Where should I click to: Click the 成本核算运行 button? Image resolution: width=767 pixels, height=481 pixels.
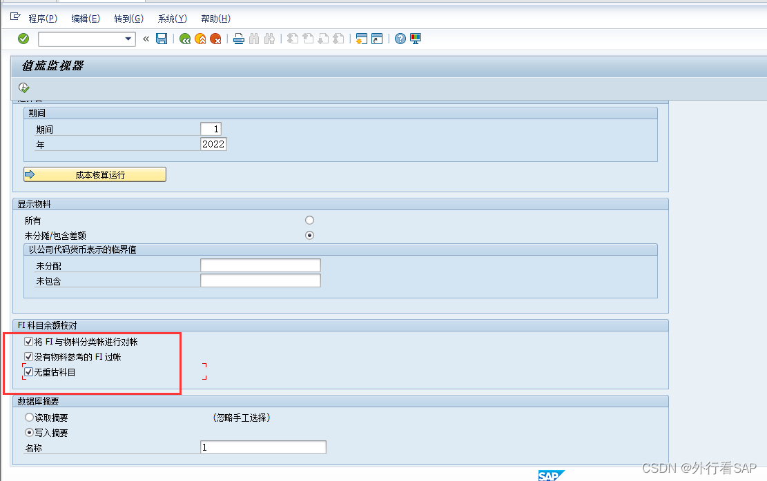[95, 174]
